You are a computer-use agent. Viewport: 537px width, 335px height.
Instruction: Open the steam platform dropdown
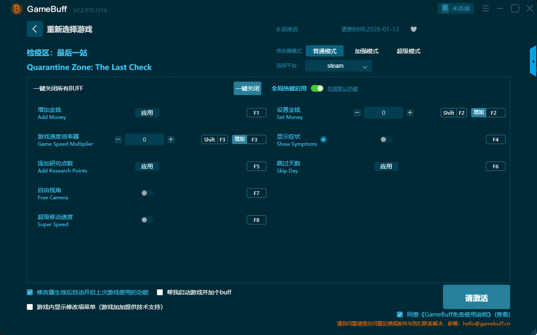338,66
